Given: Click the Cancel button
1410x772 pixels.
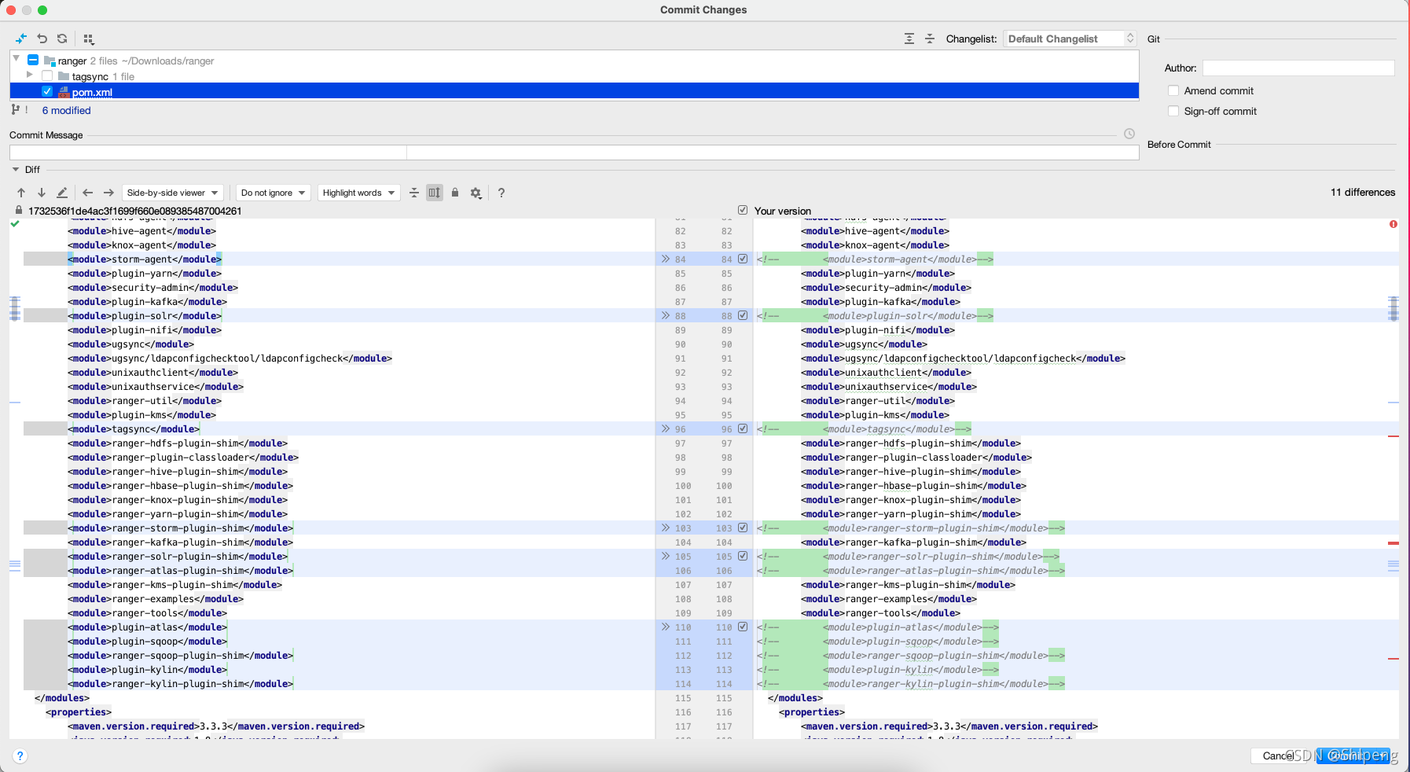Looking at the screenshot, I should click(1280, 755).
